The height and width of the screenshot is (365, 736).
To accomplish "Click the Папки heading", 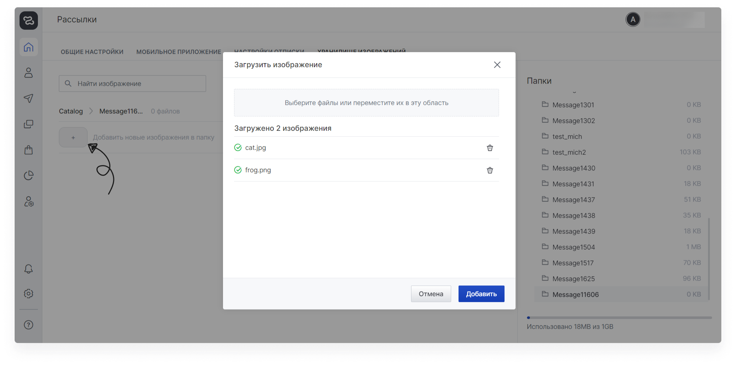I will click(539, 81).
